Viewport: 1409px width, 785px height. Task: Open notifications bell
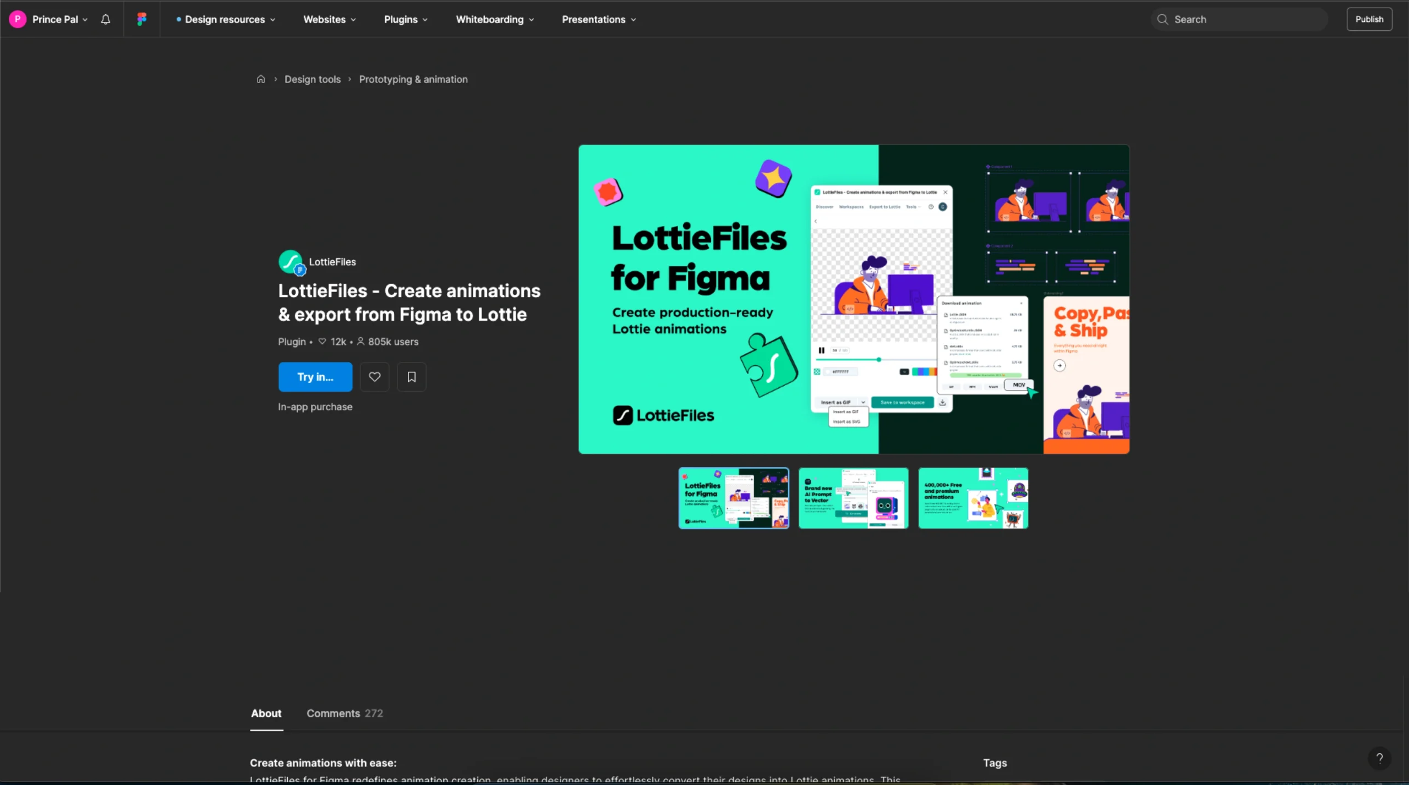point(106,19)
